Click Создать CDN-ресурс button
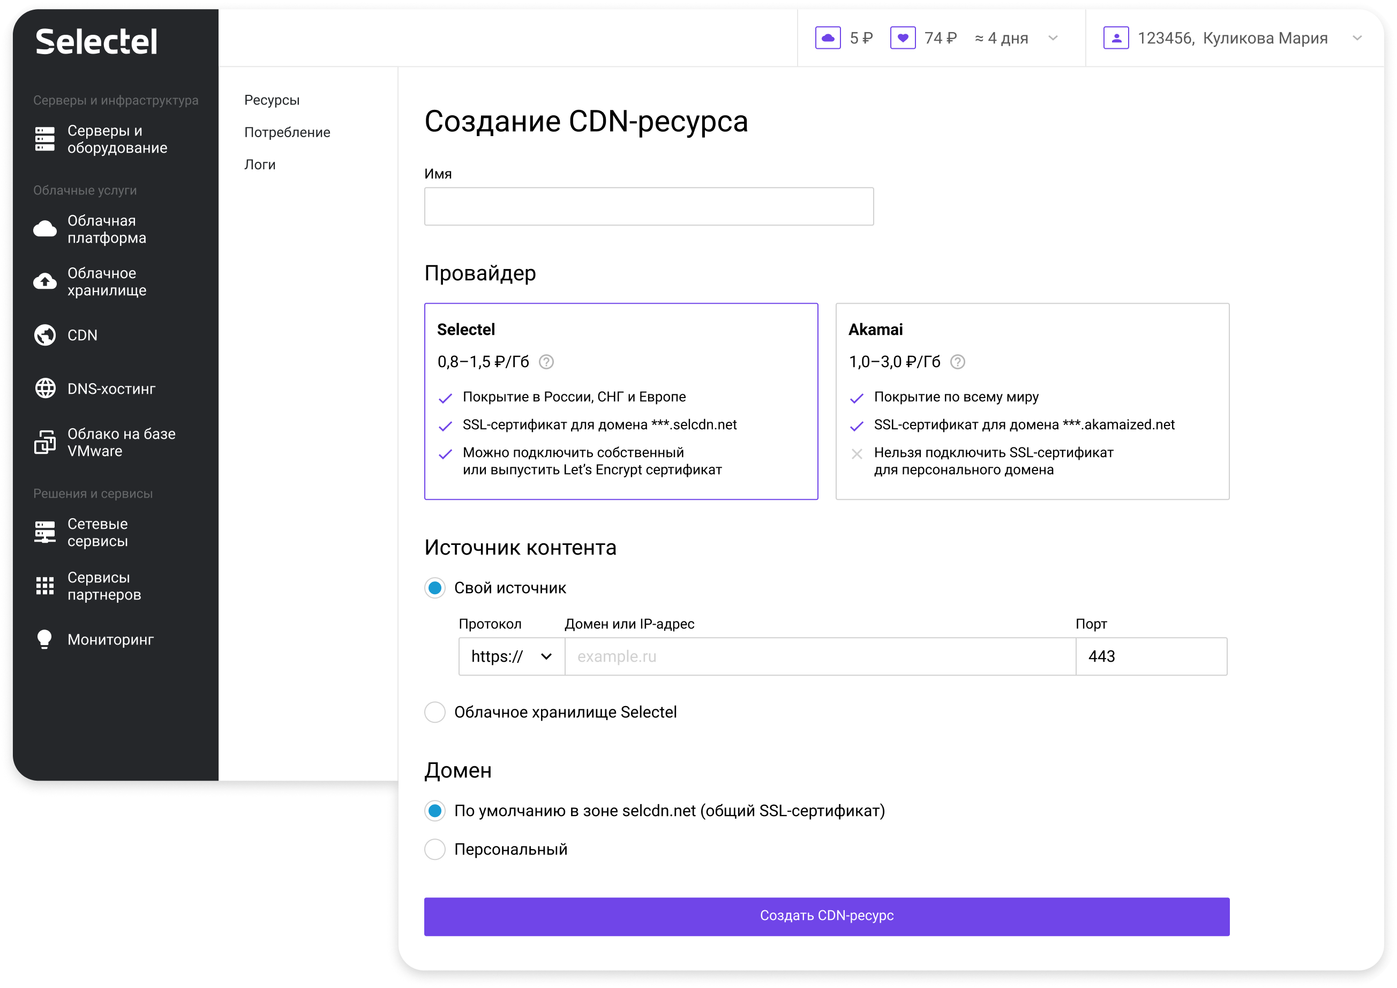Viewport: 1397px width, 988px height. (x=827, y=916)
